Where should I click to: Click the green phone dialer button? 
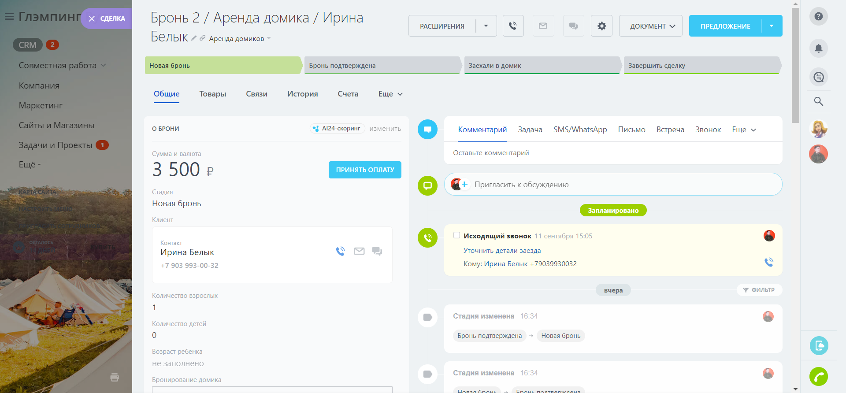click(818, 377)
